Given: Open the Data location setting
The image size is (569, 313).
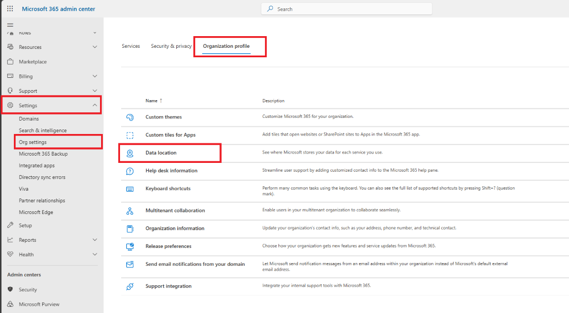Looking at the screenshot, I should (x=161, y=153).
